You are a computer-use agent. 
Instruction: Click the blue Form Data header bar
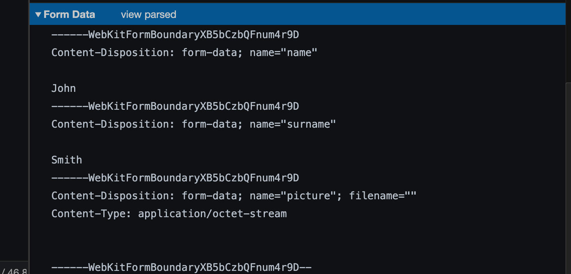[297, 15]
